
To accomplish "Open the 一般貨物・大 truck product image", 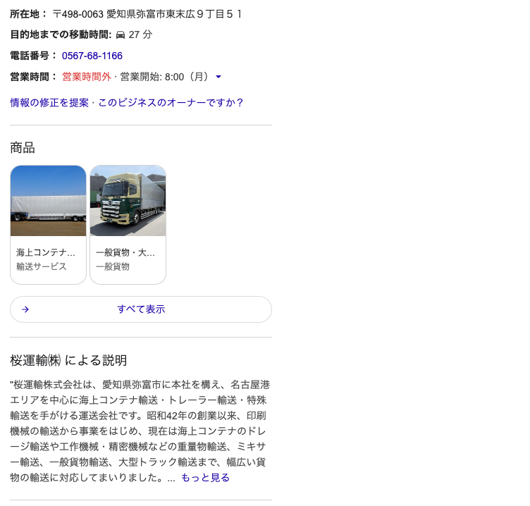I will pos(128,201).
